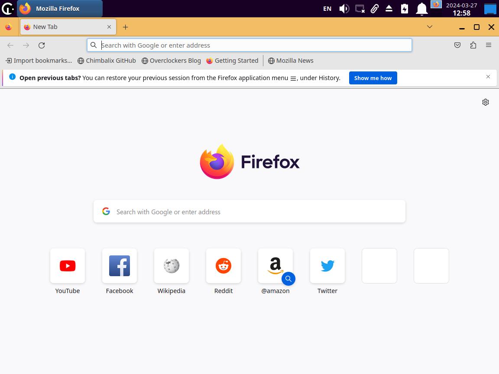Click the Show me how button
Viewport: 499px width, 374px height.
tap(373, 78)
